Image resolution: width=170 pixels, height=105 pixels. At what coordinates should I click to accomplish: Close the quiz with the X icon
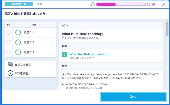164,4
